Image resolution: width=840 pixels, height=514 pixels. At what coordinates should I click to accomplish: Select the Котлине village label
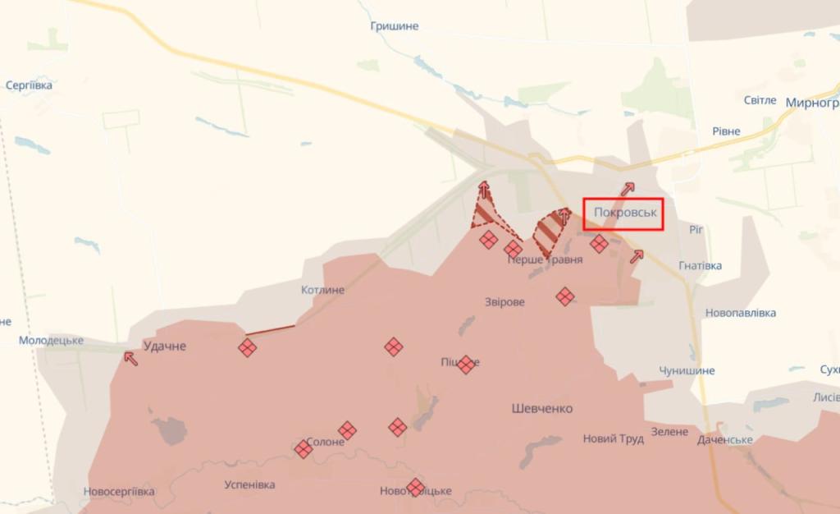pos(322,290)
